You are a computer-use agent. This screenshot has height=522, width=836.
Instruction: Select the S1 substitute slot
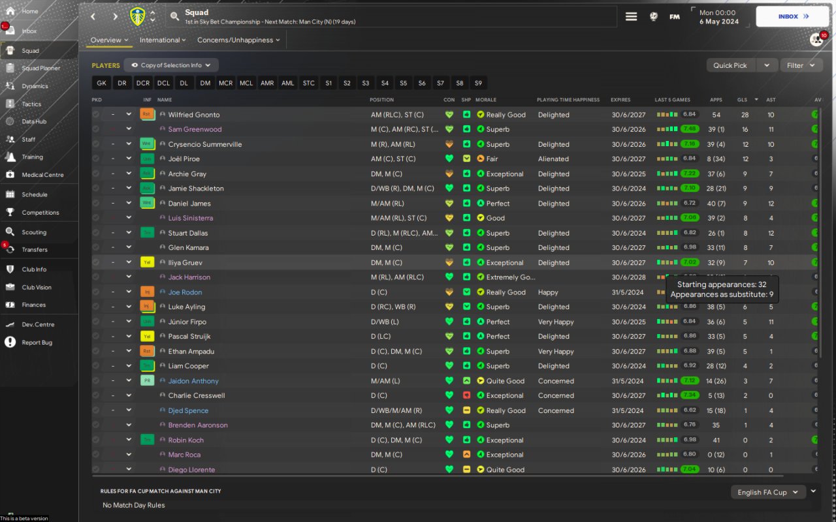[329, 83]
